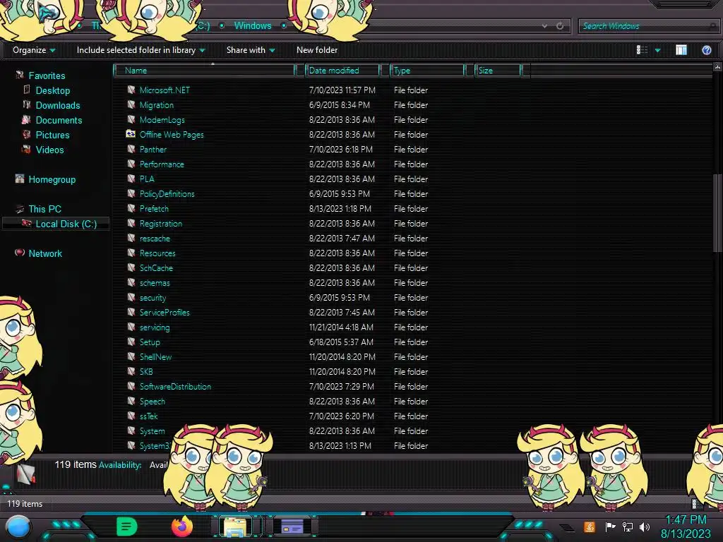Select Network in the navigation pane
The image size is (723, 542).
(44, 253)
